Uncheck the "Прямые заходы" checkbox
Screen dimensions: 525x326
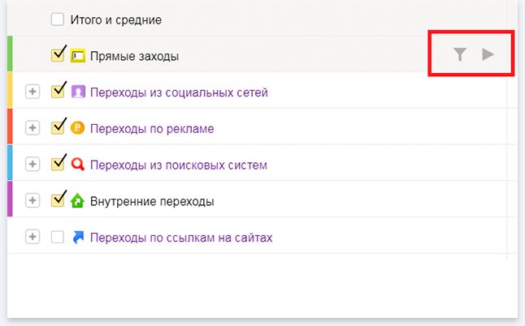pos(58,55)
